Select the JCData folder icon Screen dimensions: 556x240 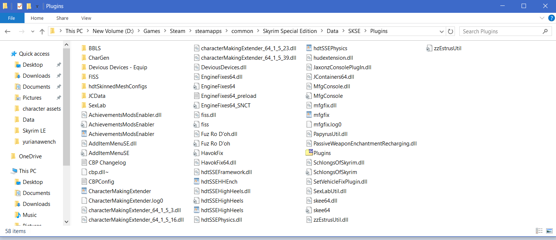click(84, 96)
